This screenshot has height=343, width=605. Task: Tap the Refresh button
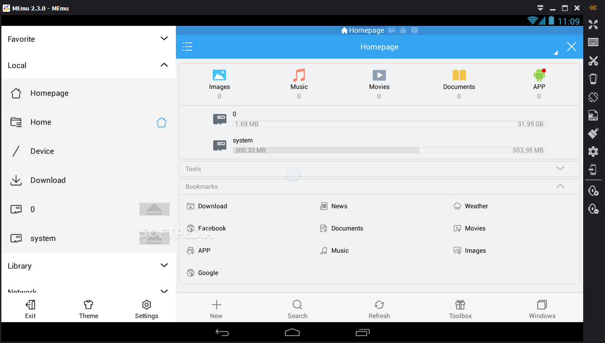coord(379,309)
